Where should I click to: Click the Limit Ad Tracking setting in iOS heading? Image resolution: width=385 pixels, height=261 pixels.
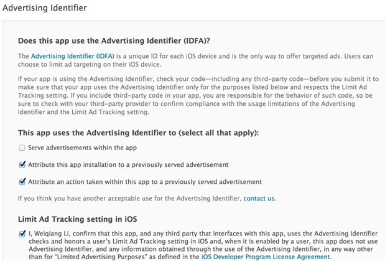tap(77, 219)
